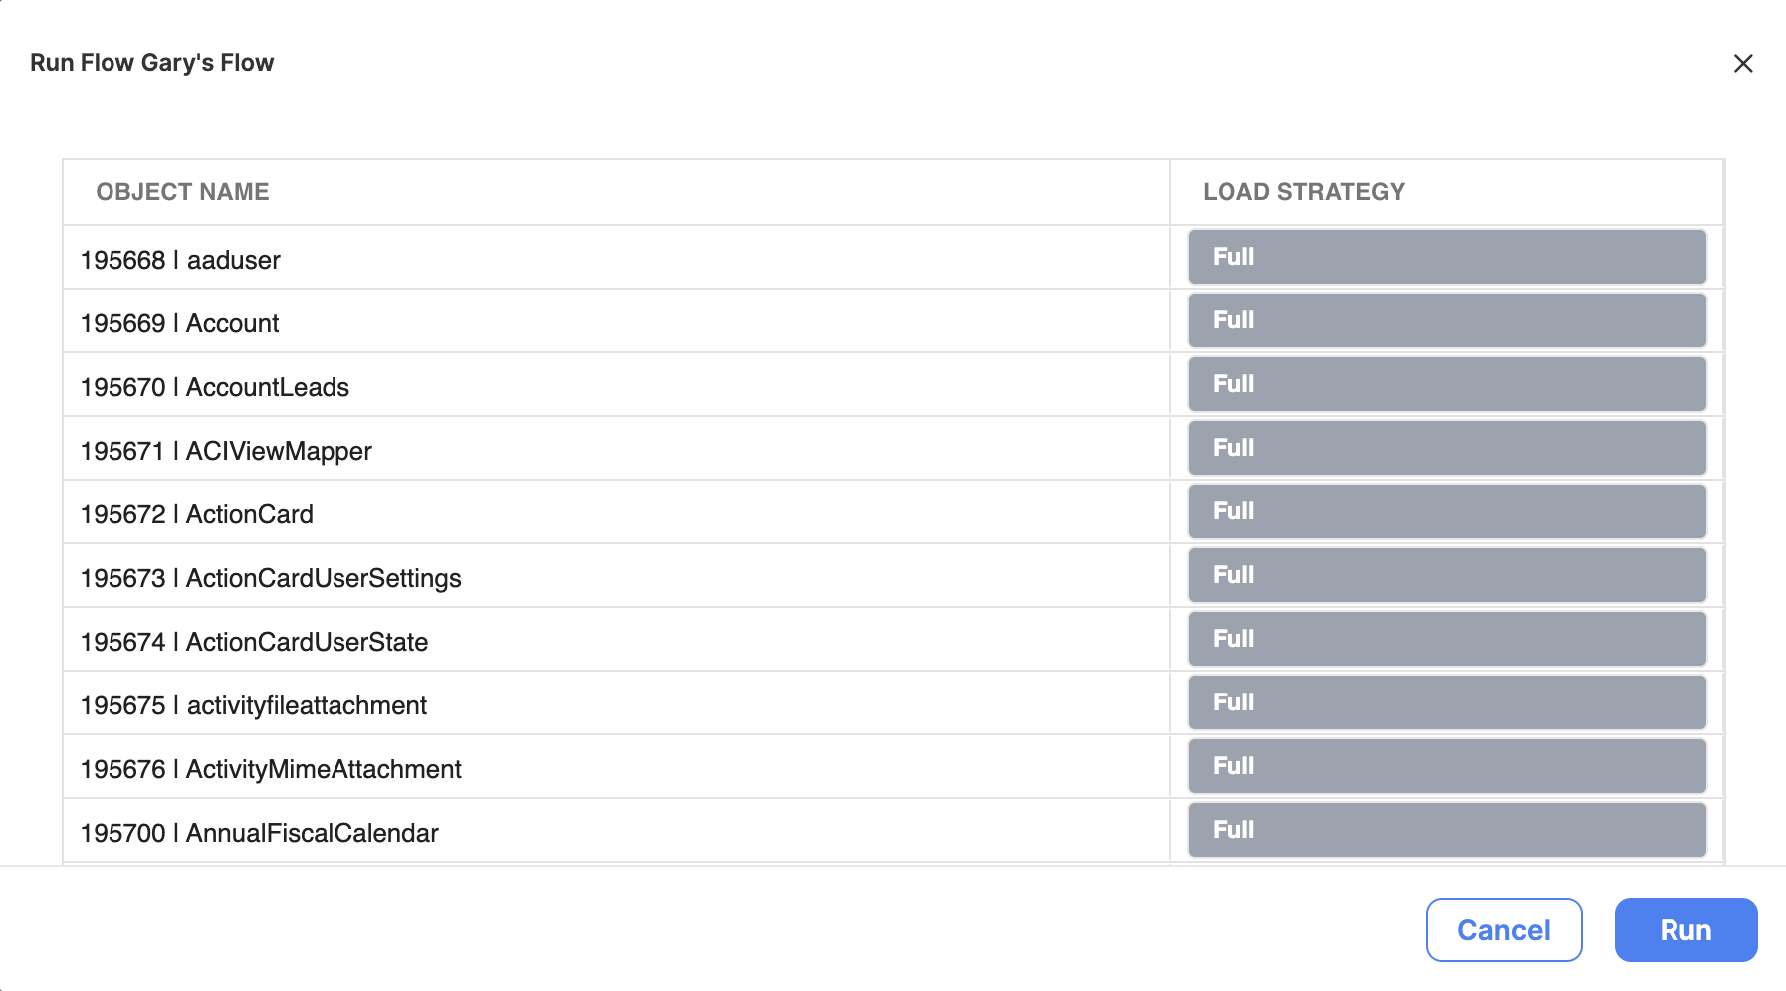Click the Load Strategy column header

coord(1303,192)
